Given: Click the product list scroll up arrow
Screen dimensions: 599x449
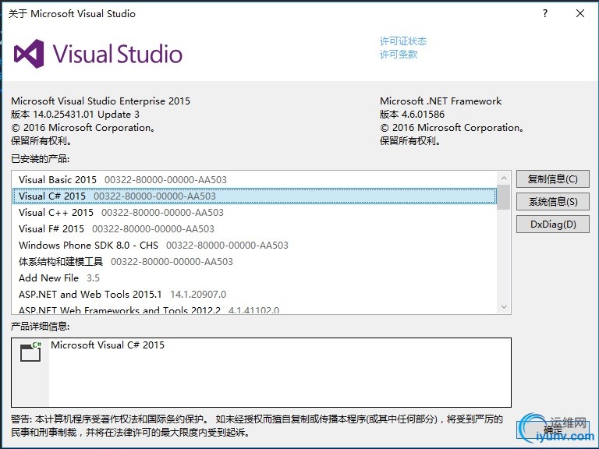Looking at the screenshot, I should (x=504, y=179).
